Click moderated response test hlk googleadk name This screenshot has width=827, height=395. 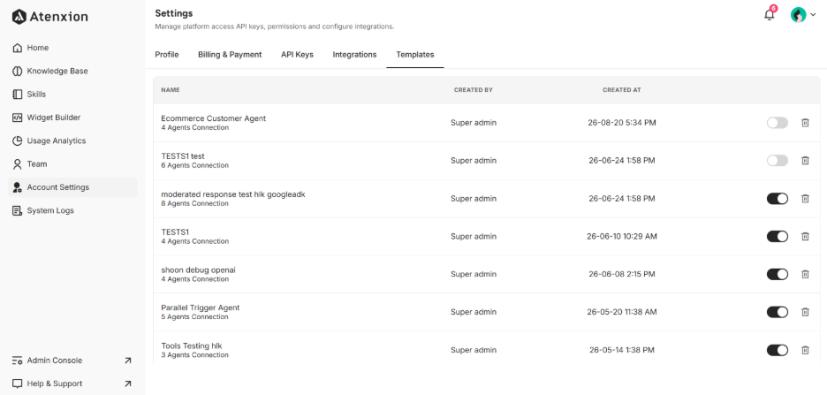click(x=233, y=194)
